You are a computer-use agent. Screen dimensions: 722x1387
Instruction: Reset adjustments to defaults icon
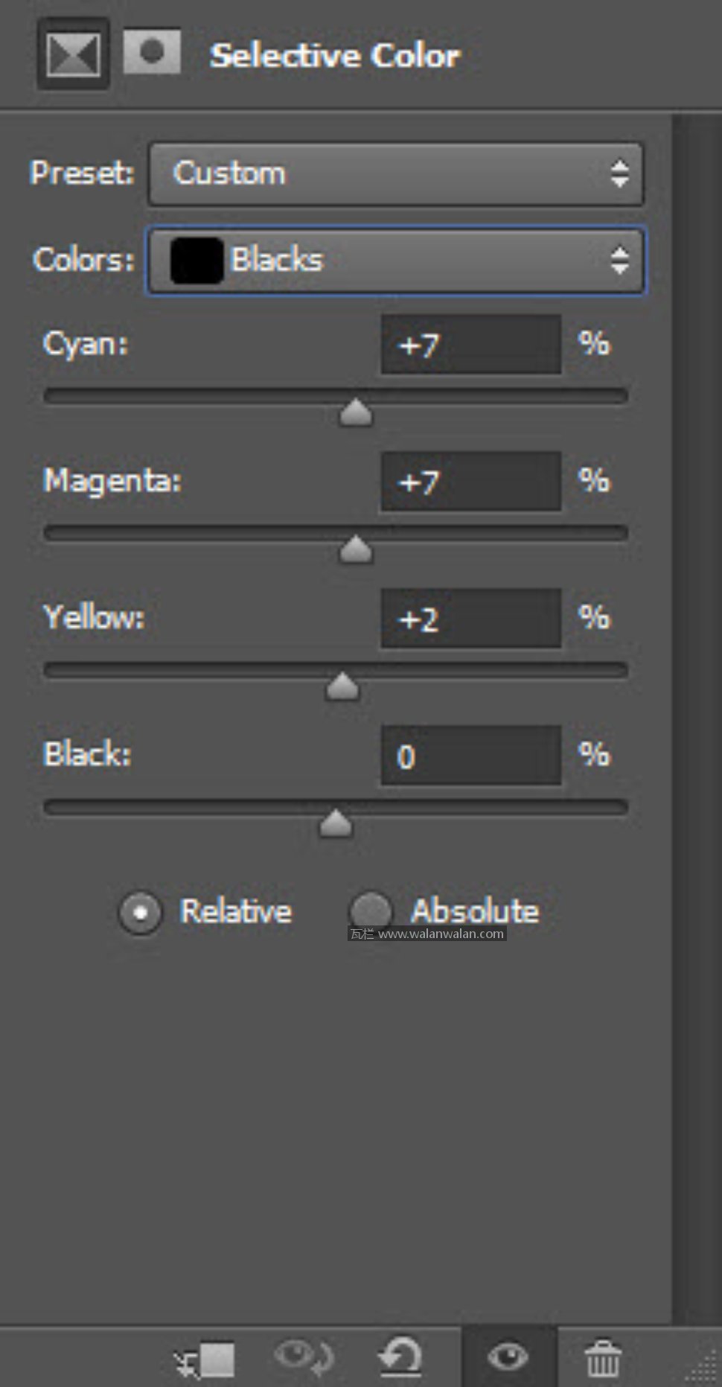pos(400,1357)
